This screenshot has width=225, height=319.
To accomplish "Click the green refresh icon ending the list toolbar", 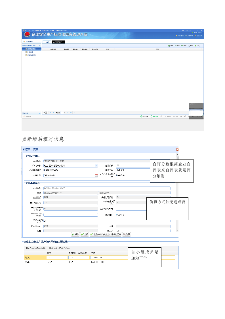I will [195, 46].
